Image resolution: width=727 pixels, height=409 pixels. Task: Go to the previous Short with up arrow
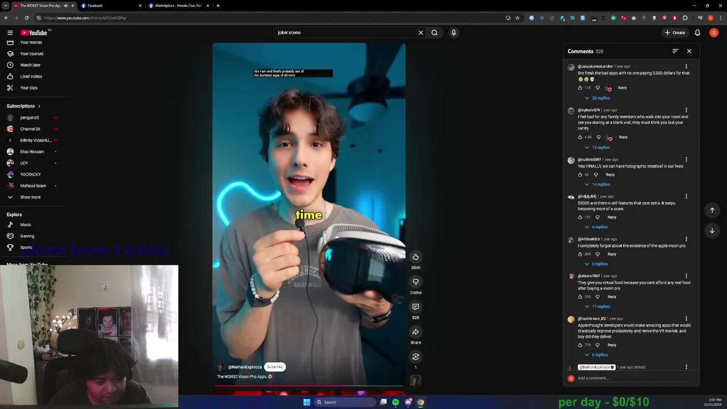712,210
